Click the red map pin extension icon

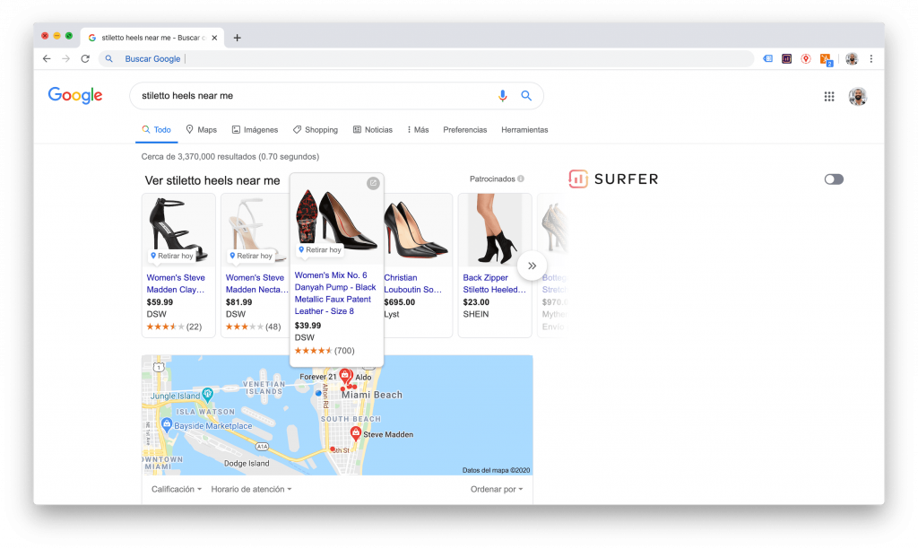806,58
